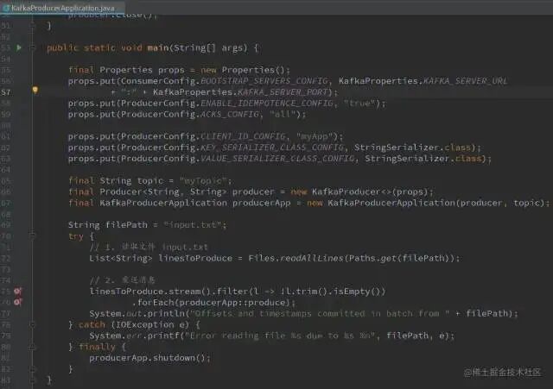Click System.err.printf statement
Image resolution: width=553 pixels, height=389 pixels.
[x=271, y=336]
